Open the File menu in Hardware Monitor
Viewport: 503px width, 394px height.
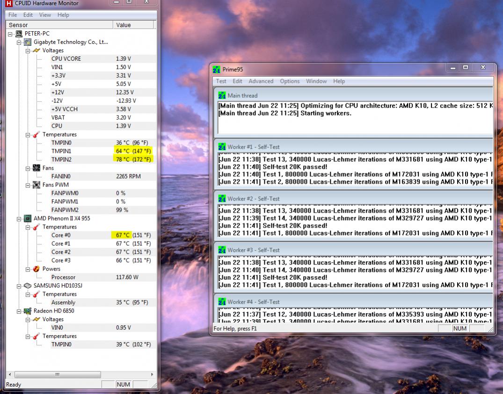pos(13,15)
